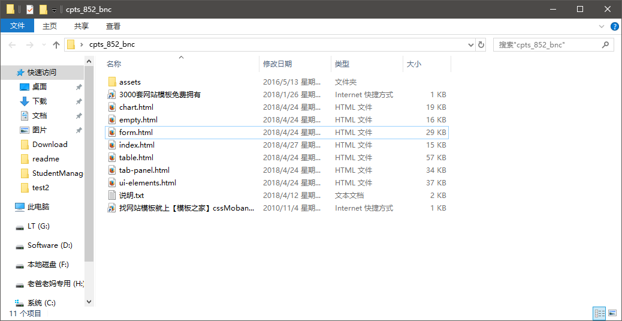This screenshot has width=622, height=321.
Task: Select the form.html file icon
Action: 112,133
